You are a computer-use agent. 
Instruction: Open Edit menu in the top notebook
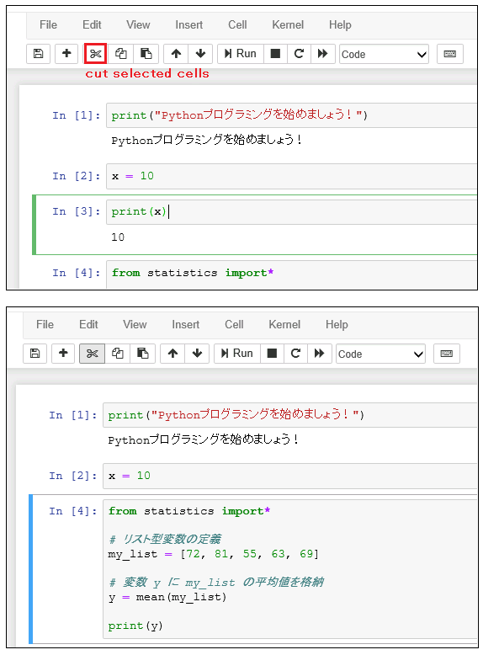[92, 25]
